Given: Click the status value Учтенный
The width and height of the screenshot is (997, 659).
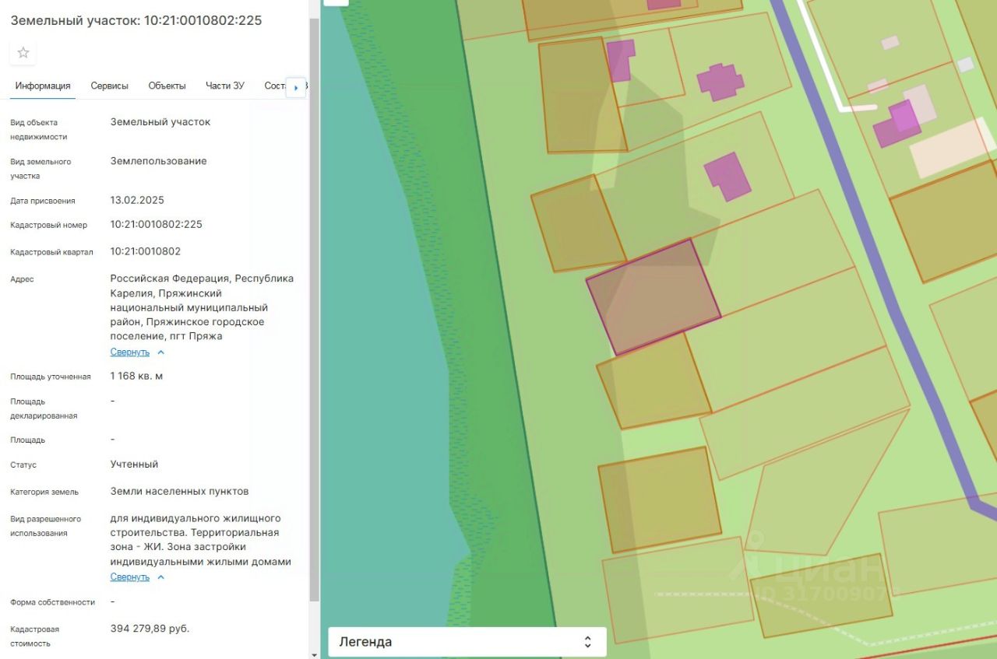Looking at the screenshot, I should (x=135, y=464).
